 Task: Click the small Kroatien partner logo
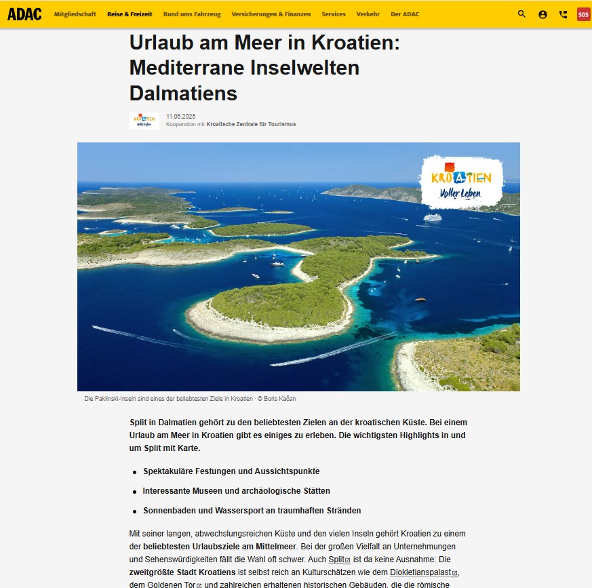tap(144, 121)
